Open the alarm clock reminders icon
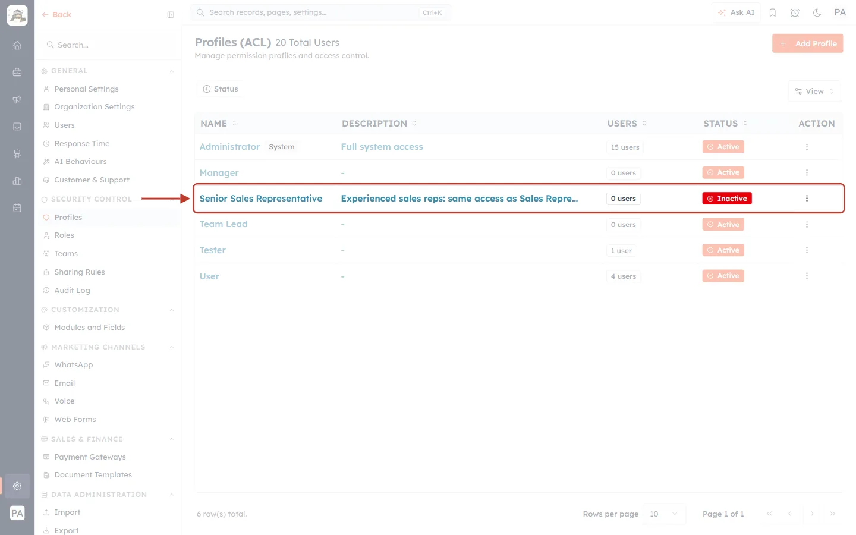 795,12
